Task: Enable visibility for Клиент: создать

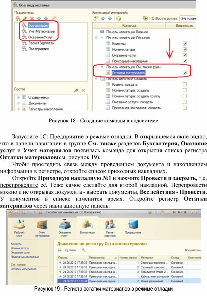Action: coord(185,84)
